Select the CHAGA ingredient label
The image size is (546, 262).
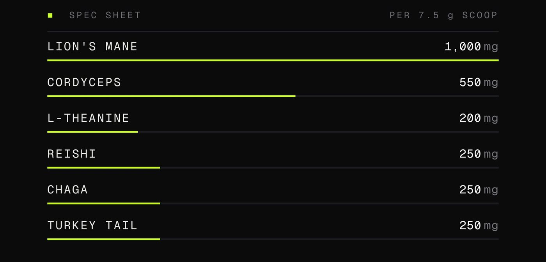pos(67,189)
